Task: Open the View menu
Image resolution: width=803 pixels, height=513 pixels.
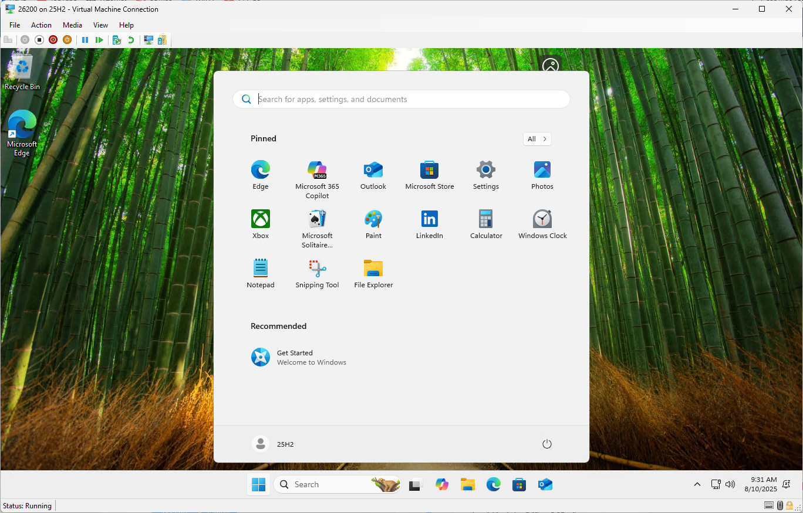Action: click(100, 25)
